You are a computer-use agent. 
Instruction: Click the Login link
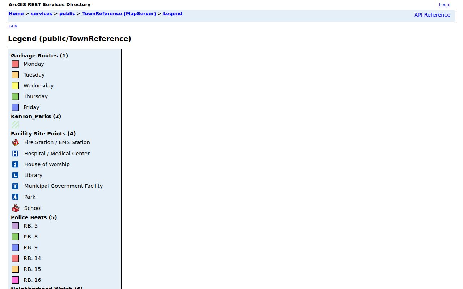tap(445, 5)
